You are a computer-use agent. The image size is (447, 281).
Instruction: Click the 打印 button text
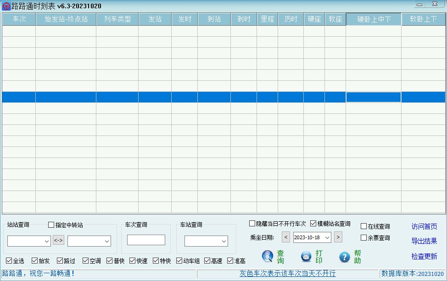point(319,257)
